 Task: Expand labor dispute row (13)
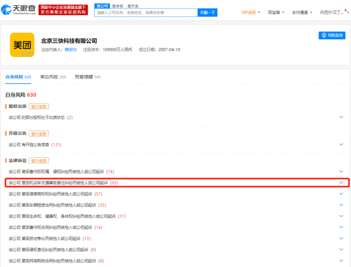point(341,238)
